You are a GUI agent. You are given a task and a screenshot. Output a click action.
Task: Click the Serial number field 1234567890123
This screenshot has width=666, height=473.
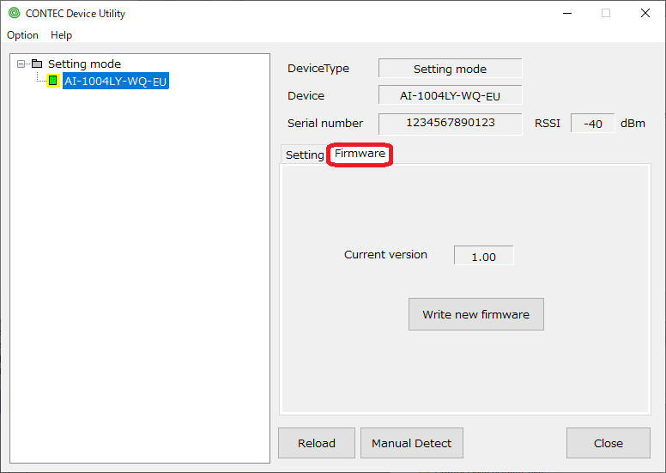coord(451,124)
